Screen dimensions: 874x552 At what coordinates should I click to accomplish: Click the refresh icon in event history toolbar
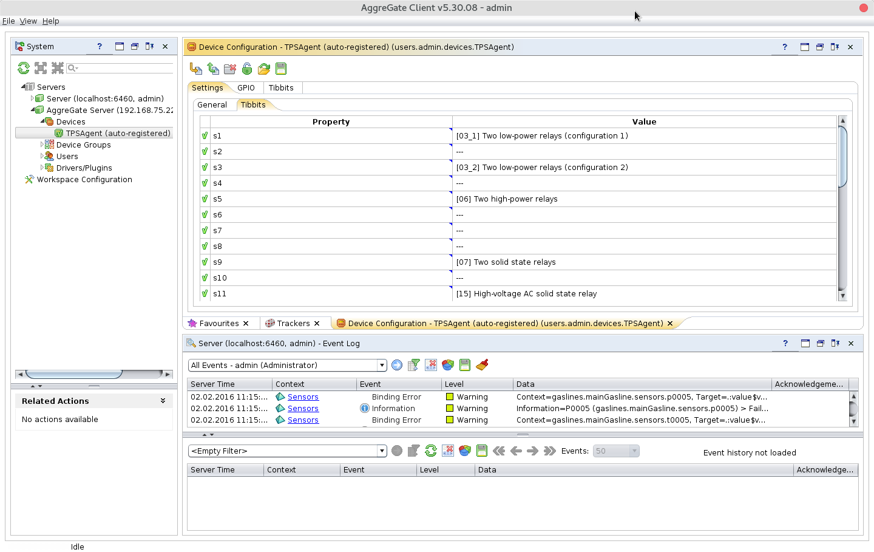[431, 451]
